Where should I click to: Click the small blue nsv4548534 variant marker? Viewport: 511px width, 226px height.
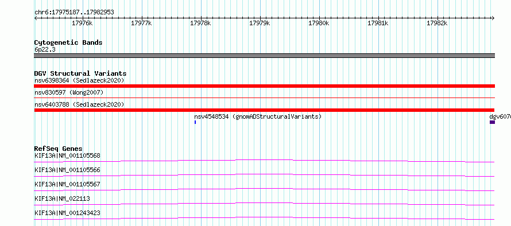tap(195, 122)
